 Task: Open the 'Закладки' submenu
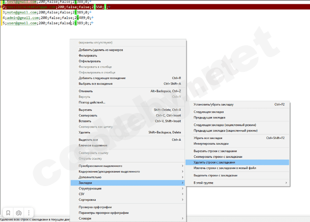(x=128, y=183)
